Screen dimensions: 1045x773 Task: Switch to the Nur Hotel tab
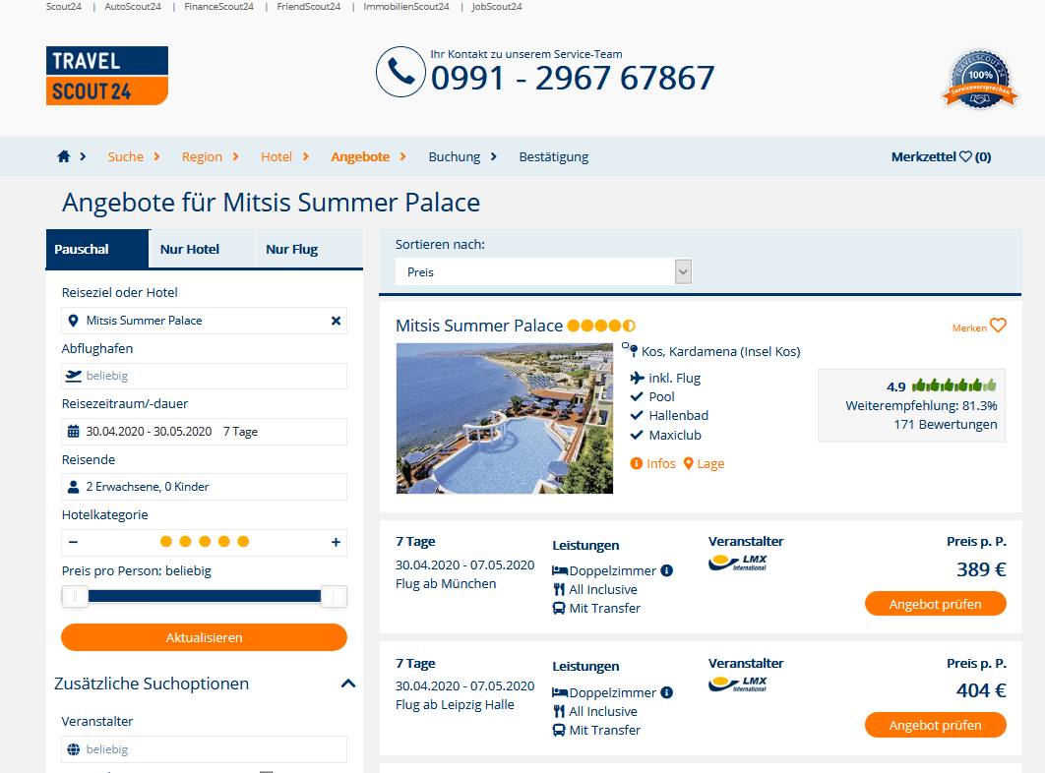tap(203, 249)
